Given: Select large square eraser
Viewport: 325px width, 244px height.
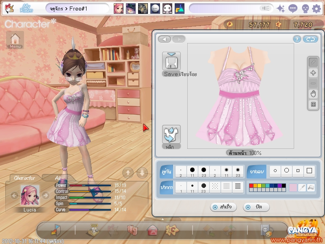Looking at the screenshot, I should 310,171.
